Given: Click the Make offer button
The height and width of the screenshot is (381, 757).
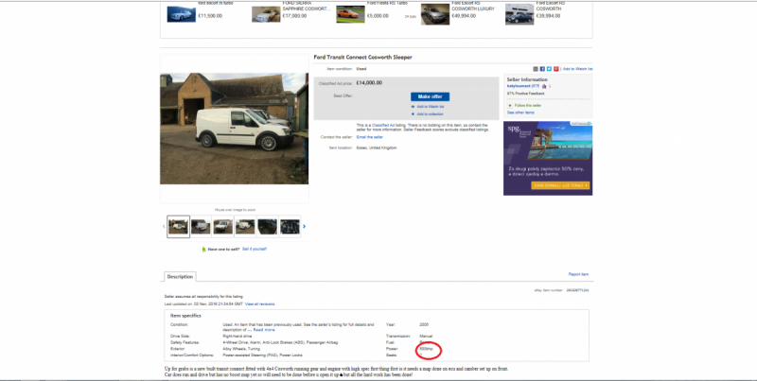Looking at the screenshot, I should pyautogui.click(x=431, y=96).
